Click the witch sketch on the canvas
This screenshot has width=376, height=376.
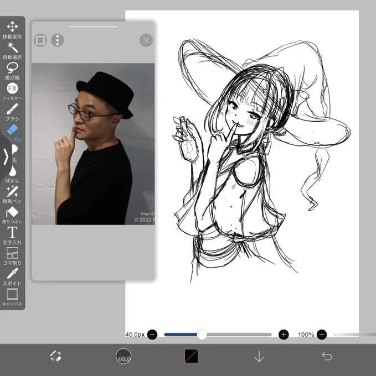coord(262,161)
